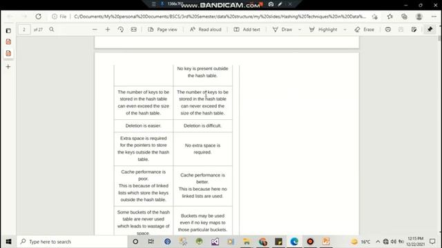442x248 pixels.
Task: Open browser Collections
Action: (404, 17)
